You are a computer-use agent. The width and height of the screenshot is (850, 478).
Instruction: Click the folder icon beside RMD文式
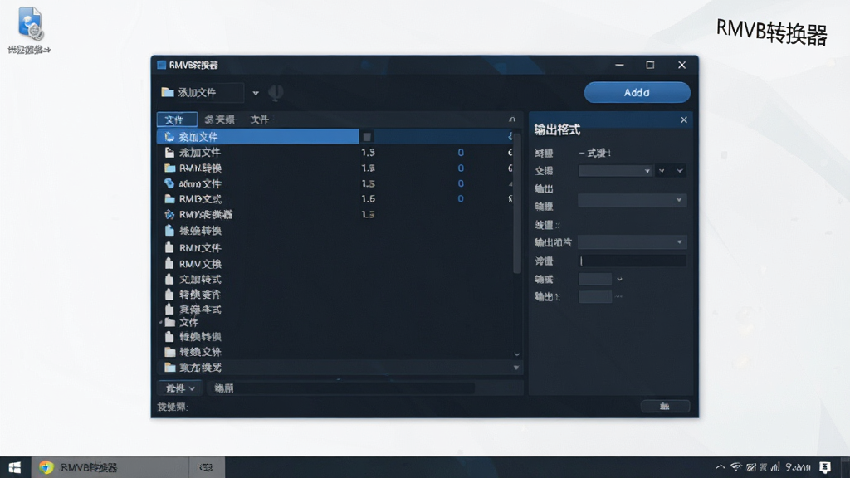click(x=169, y=199)
